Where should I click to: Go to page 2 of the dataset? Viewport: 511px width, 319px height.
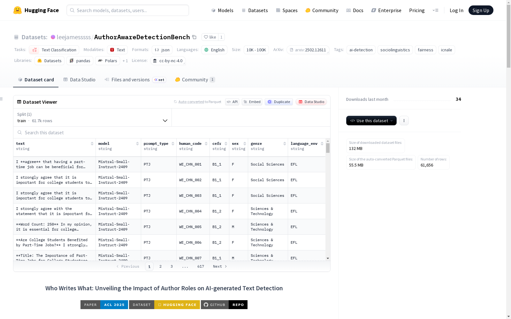[160, 266]
